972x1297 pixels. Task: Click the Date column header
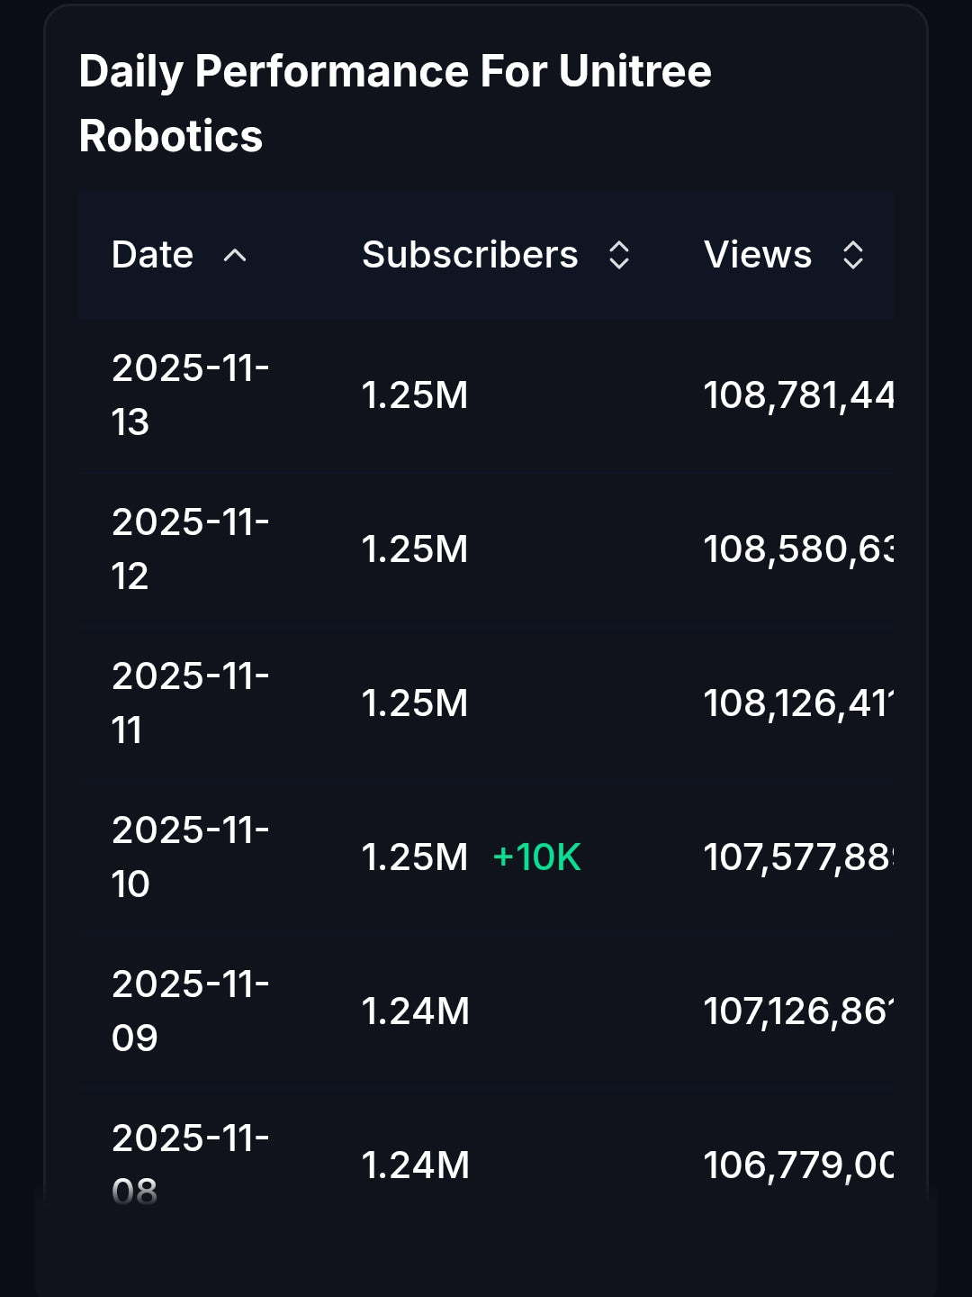pyautogui.click(x=151, y=255)
